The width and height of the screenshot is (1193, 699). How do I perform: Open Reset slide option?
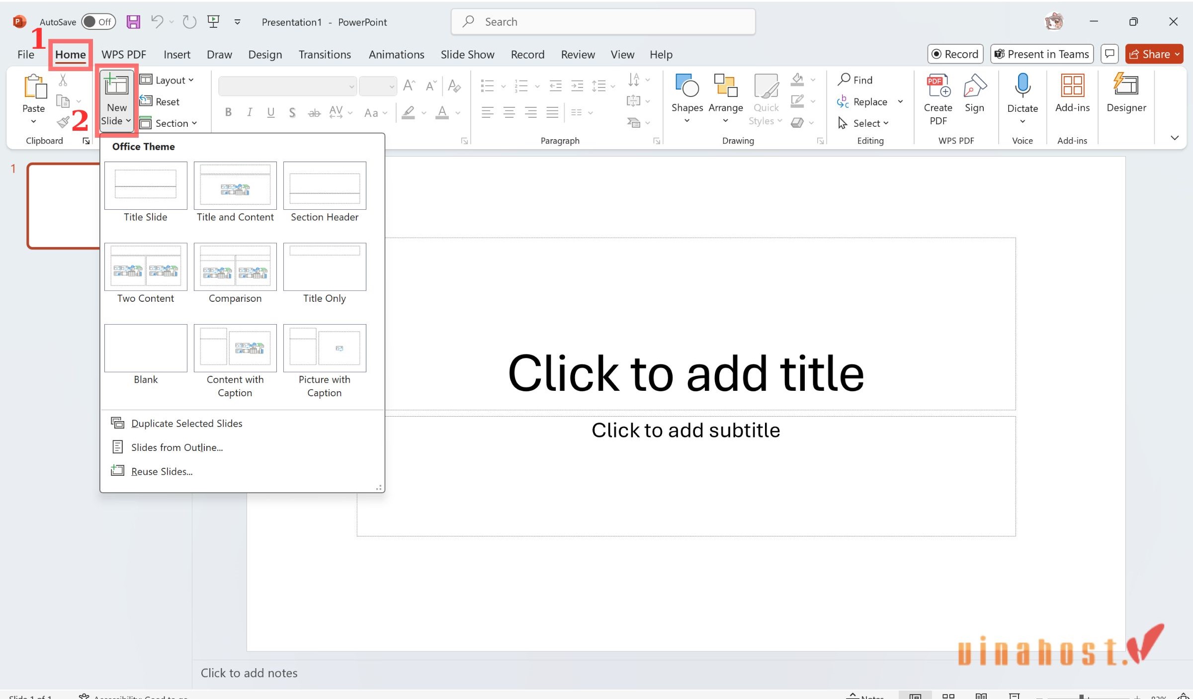point(160,101)
